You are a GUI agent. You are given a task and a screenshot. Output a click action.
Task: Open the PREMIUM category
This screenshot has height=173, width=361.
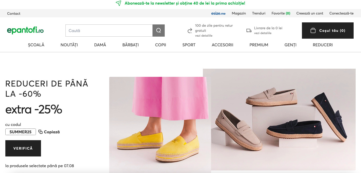click(x=259, y=45)
